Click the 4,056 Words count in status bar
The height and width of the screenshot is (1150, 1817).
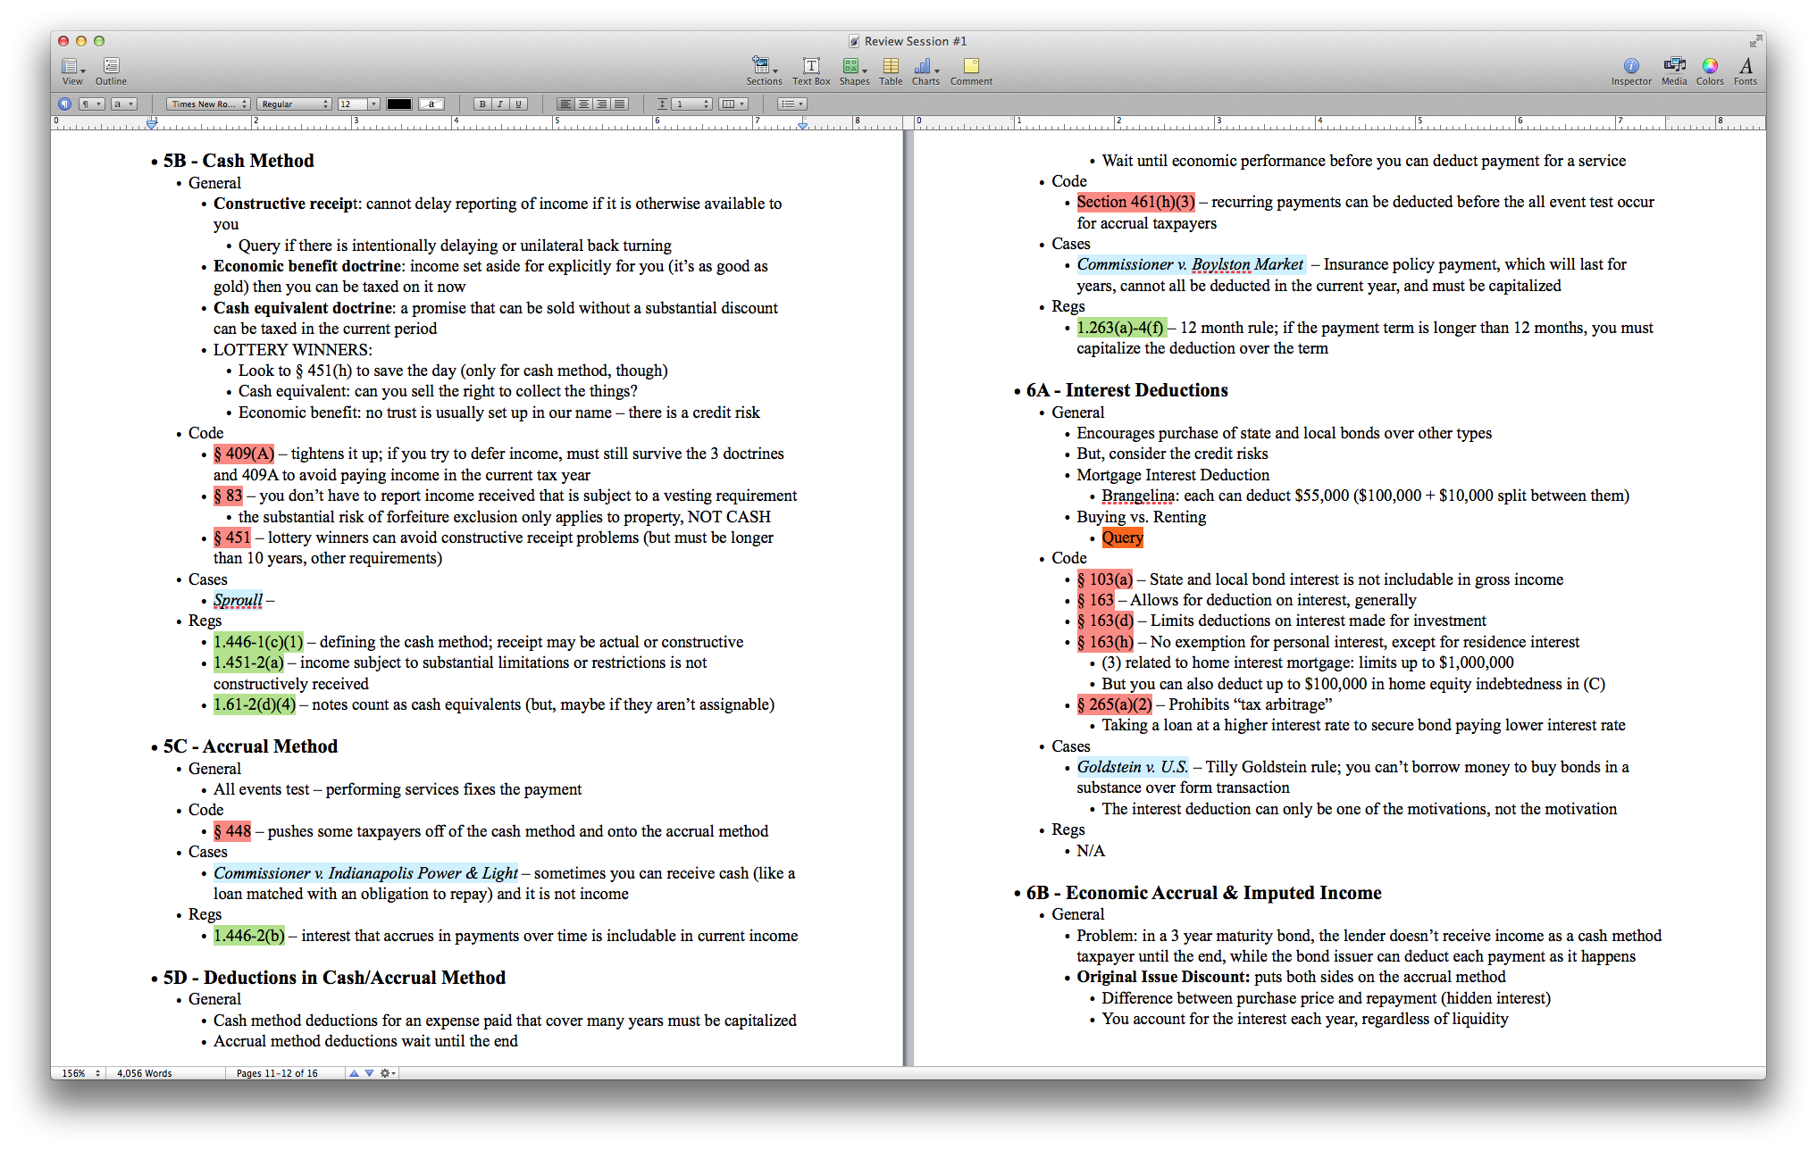(145, 1073)
